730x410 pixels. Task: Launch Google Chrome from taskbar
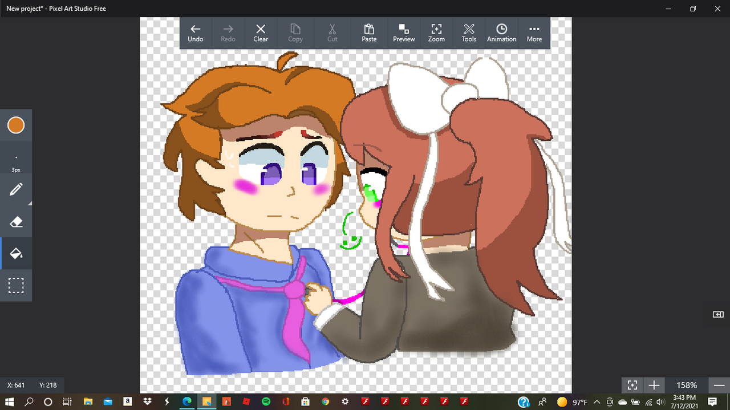325,402
